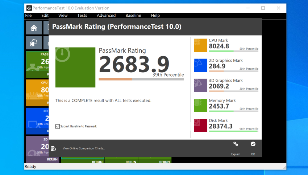Open the Help menu

(x=155, y=15)
